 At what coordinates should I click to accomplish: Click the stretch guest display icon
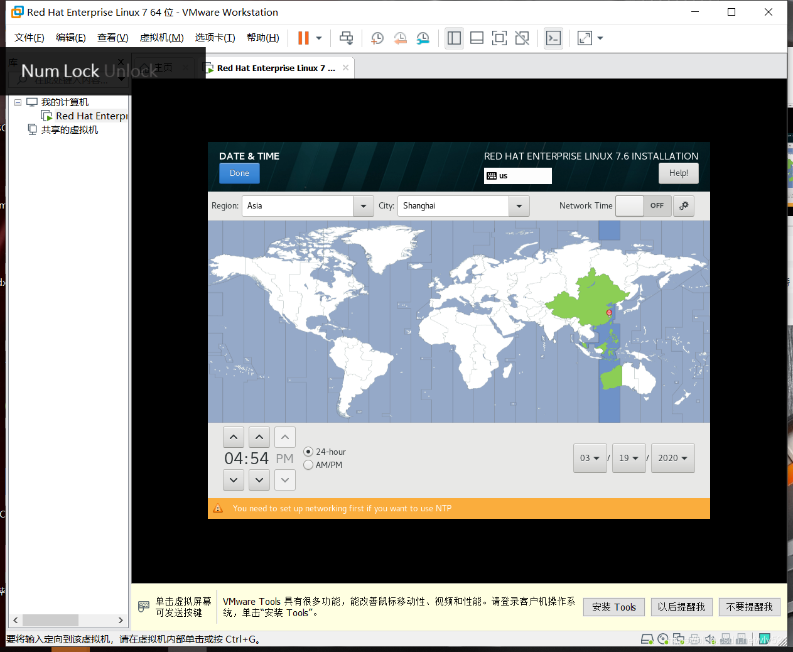point(585,38)
